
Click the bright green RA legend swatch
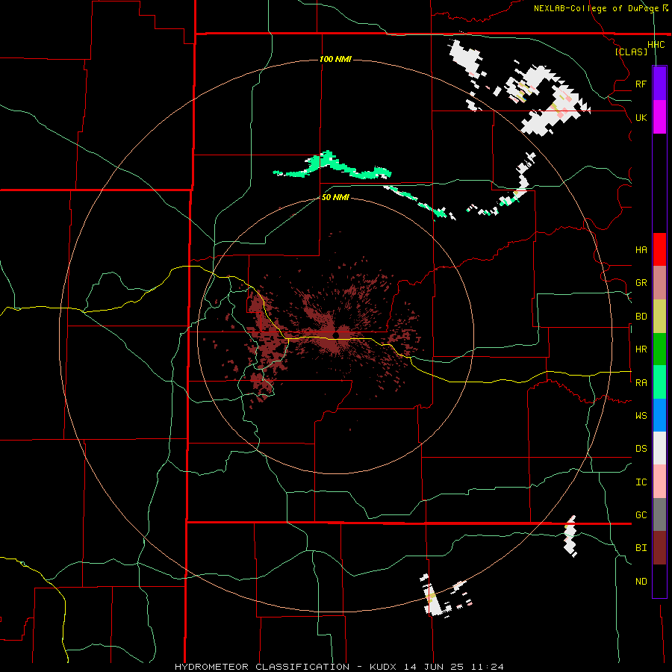click(x=659, y=382)
